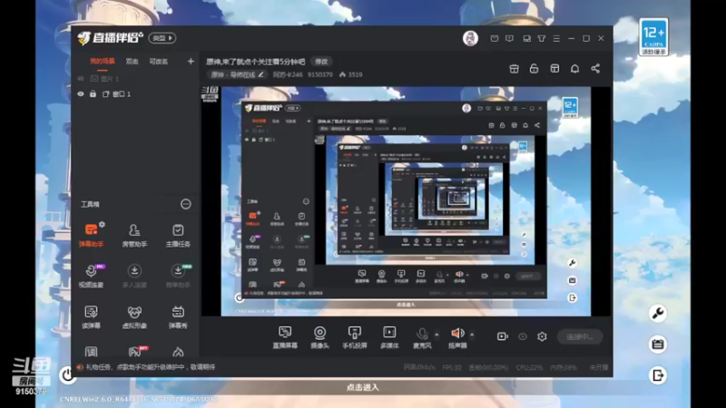Click the share icon above preview
Screen dimensions: 726x408
tap(595, 69)
